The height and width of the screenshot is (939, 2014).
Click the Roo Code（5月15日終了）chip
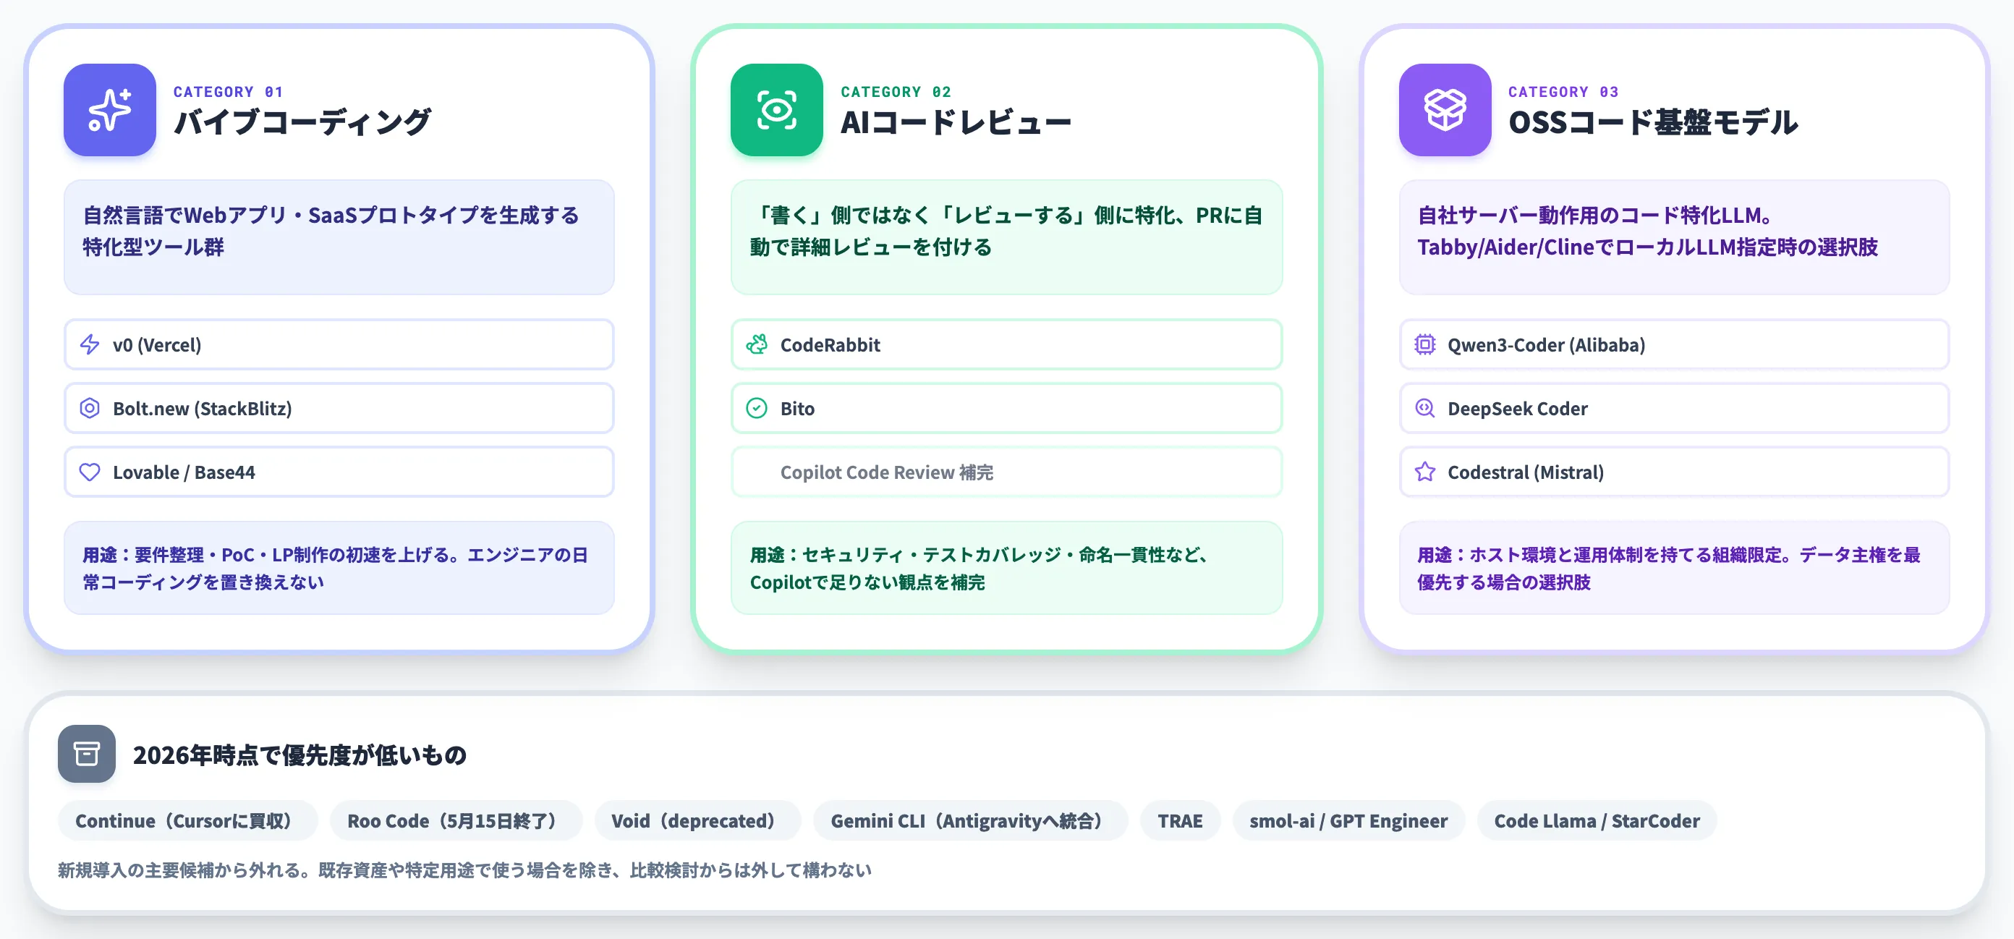(x=456, y=821)
